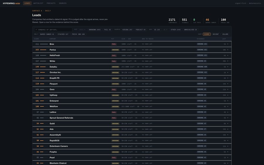This screenshot has width=264, height=165.
Task: Expand the Oura row arrow
Action: point(228,90)
